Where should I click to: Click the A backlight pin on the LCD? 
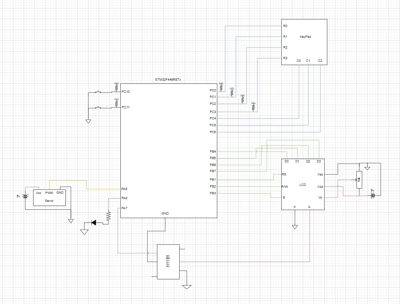310,207
